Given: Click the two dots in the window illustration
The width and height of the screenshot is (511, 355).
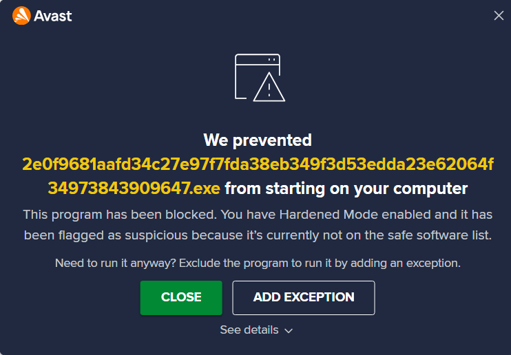Looking at the screenshot, I should [272, 60].
